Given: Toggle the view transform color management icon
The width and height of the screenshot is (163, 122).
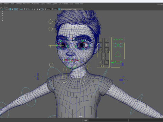Looking at the screenshot, I should pyautogui.click(x=59, y=9).
